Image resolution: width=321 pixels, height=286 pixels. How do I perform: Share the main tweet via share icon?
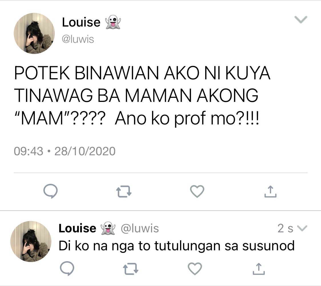pos(270,191)
